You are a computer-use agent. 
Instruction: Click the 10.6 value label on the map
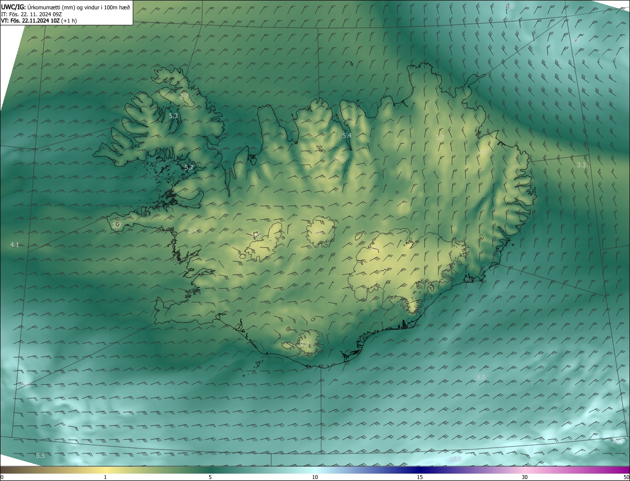(x=456, y=459)
